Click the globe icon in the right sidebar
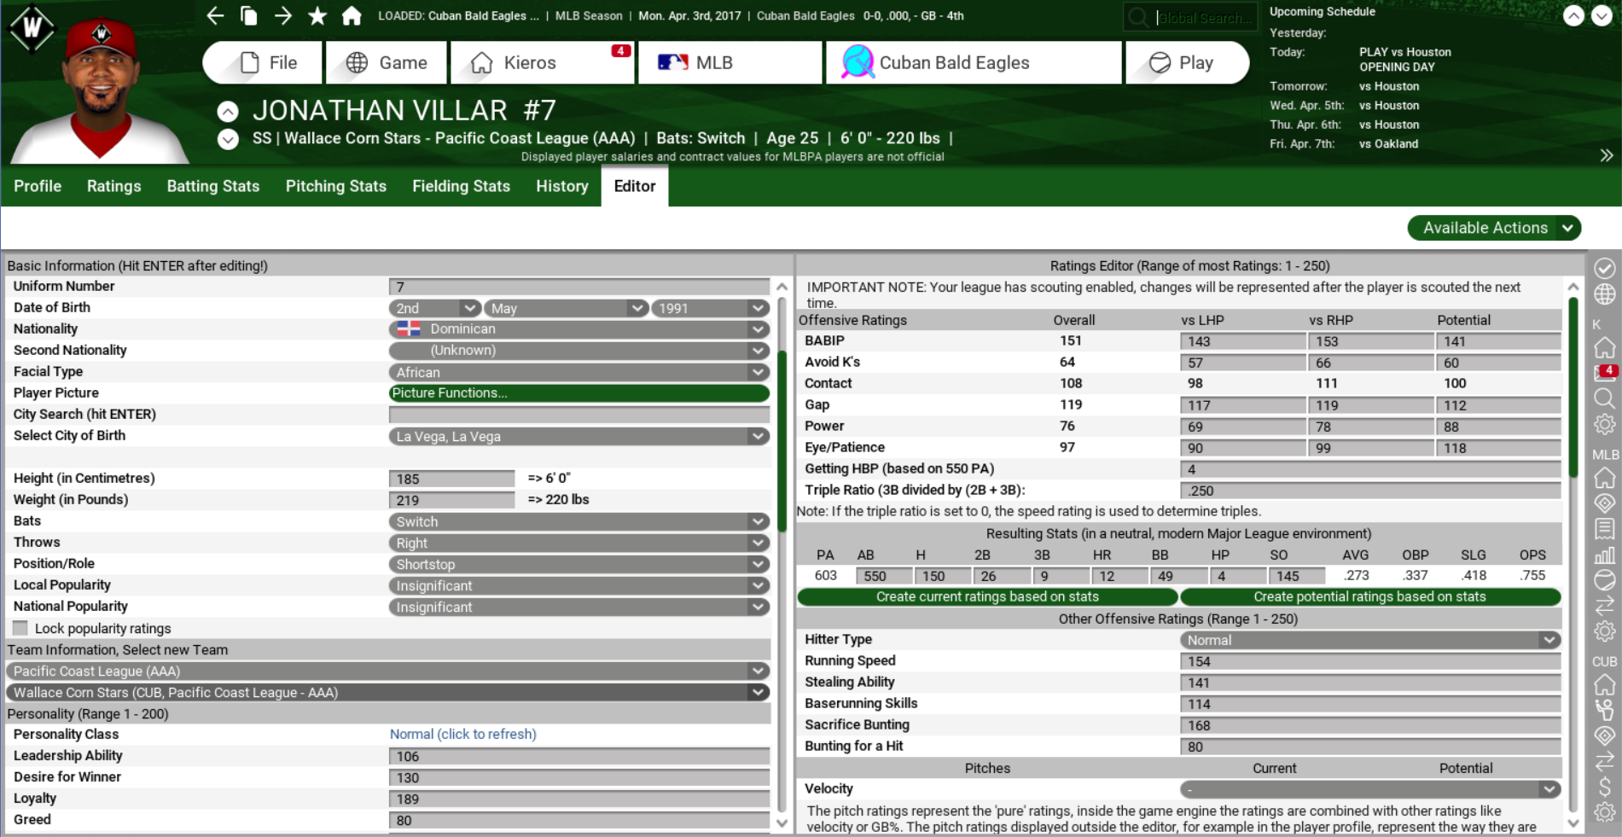This screenshot has height=837, width=1622. [x=1605, y=294]
